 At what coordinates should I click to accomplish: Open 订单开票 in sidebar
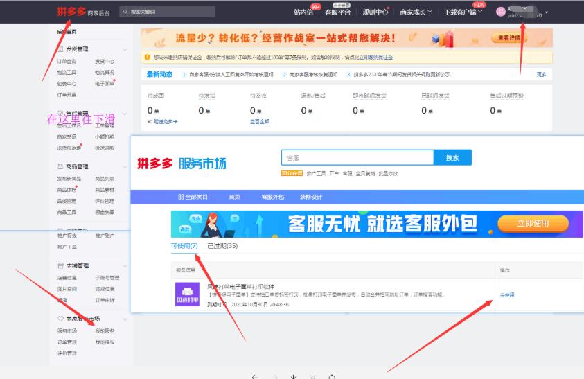tap(67, 95)
